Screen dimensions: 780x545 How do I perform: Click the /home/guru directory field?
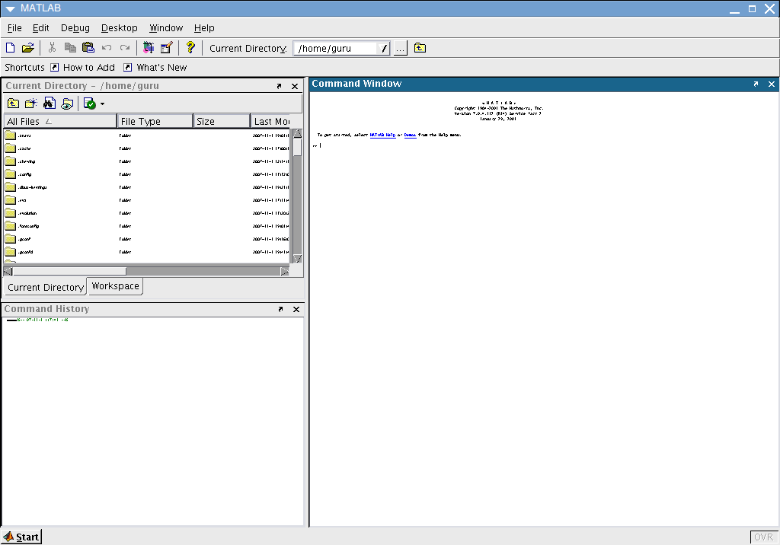tap(335, 48)
